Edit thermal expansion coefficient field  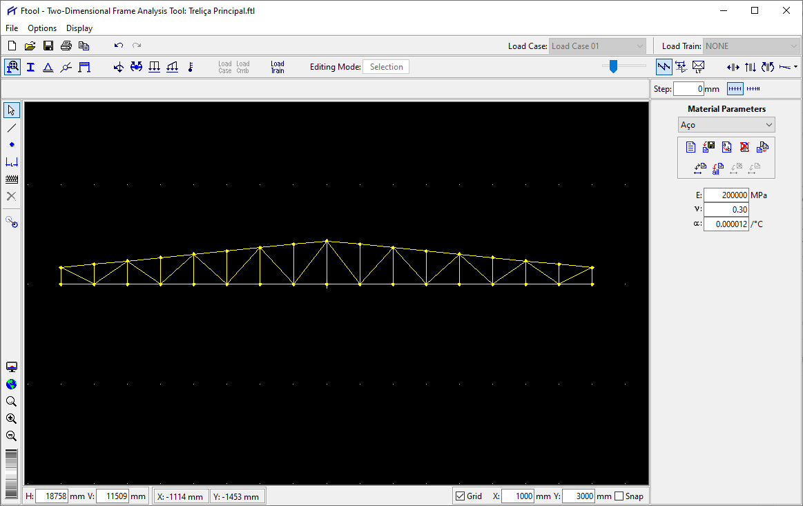click(726, 224)
